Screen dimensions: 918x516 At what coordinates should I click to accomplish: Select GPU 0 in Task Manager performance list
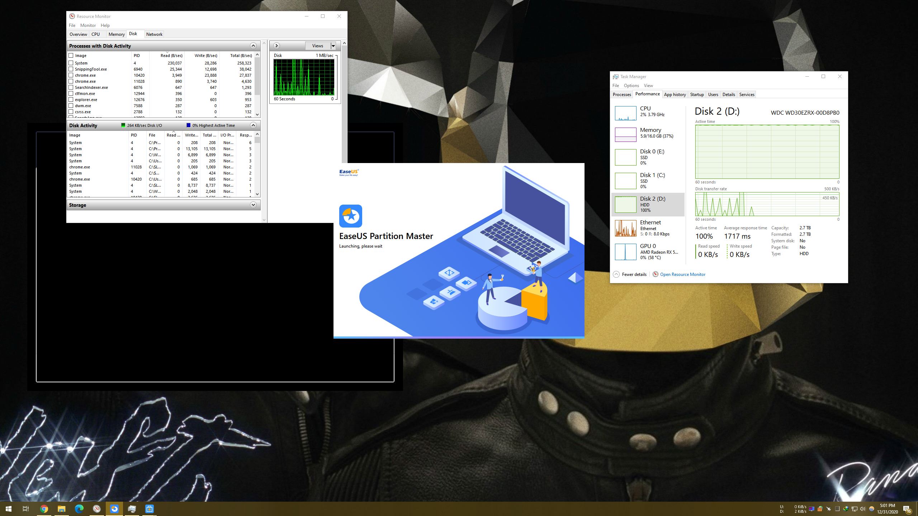[648, 252]
